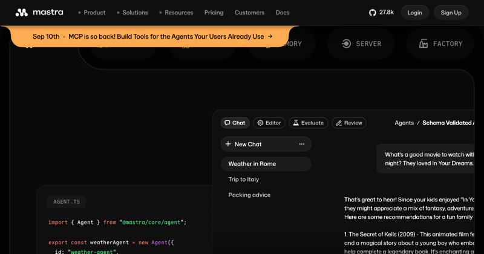Image resolution: width=484 pixels, height=254 pixels.
Task: Click the gear icon in Editor tab
Action: (260, 123)
